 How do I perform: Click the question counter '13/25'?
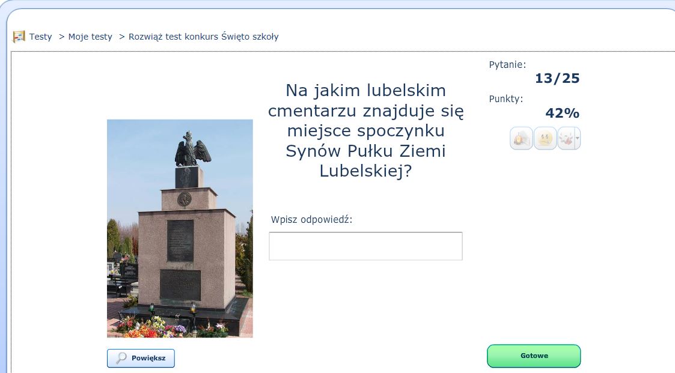click(557, 78)
